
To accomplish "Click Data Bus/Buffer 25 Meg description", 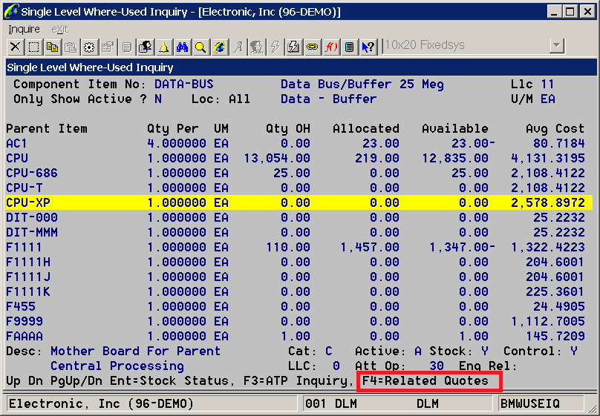I will click(x=362, y=84).
